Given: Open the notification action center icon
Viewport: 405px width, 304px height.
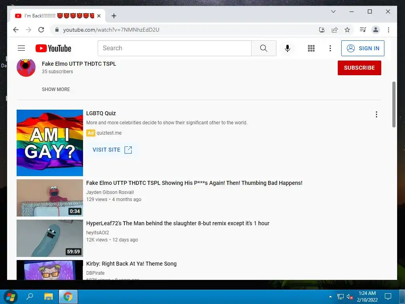Looking at the screenshot, I should click(x=388, y=296).
